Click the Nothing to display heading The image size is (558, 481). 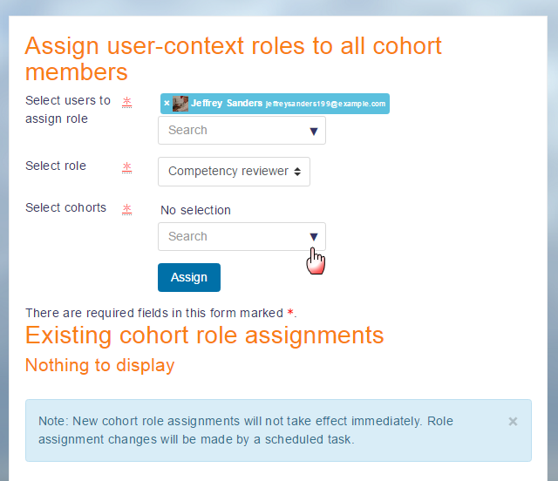99,365
